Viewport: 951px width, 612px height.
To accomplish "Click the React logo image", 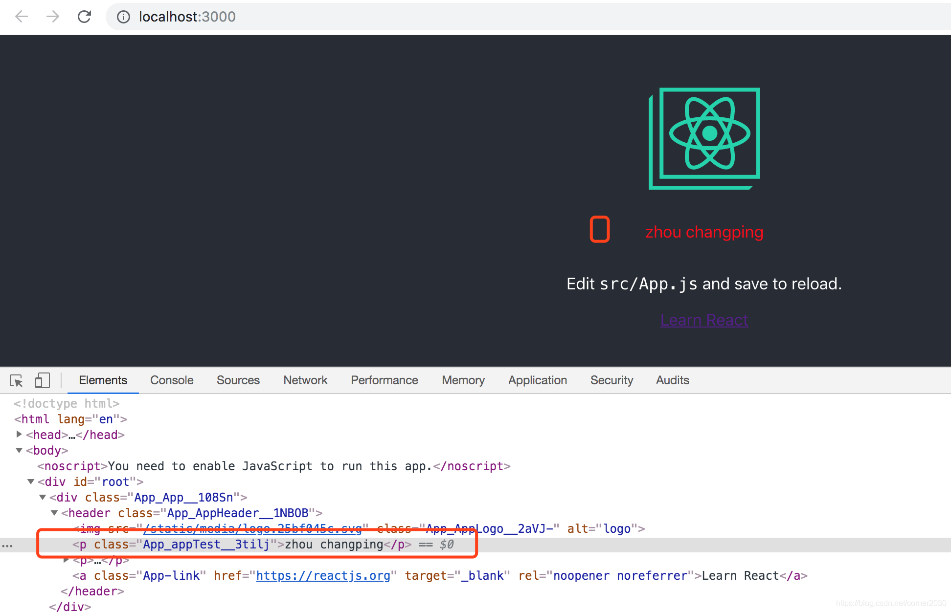I will [704, 138].
